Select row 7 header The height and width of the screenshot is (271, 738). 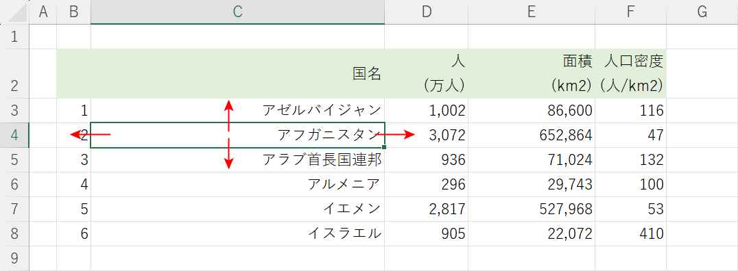(14, 209)
